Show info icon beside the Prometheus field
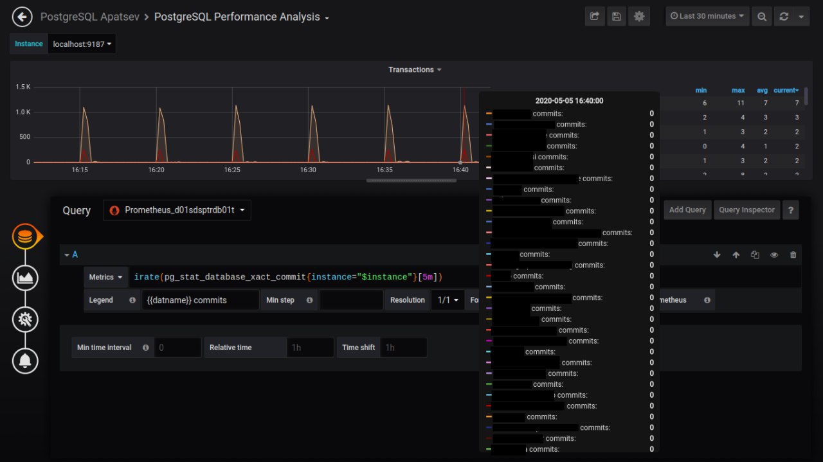Image resolution: width=823 pixels, height=462 pixels. [707, 300]
